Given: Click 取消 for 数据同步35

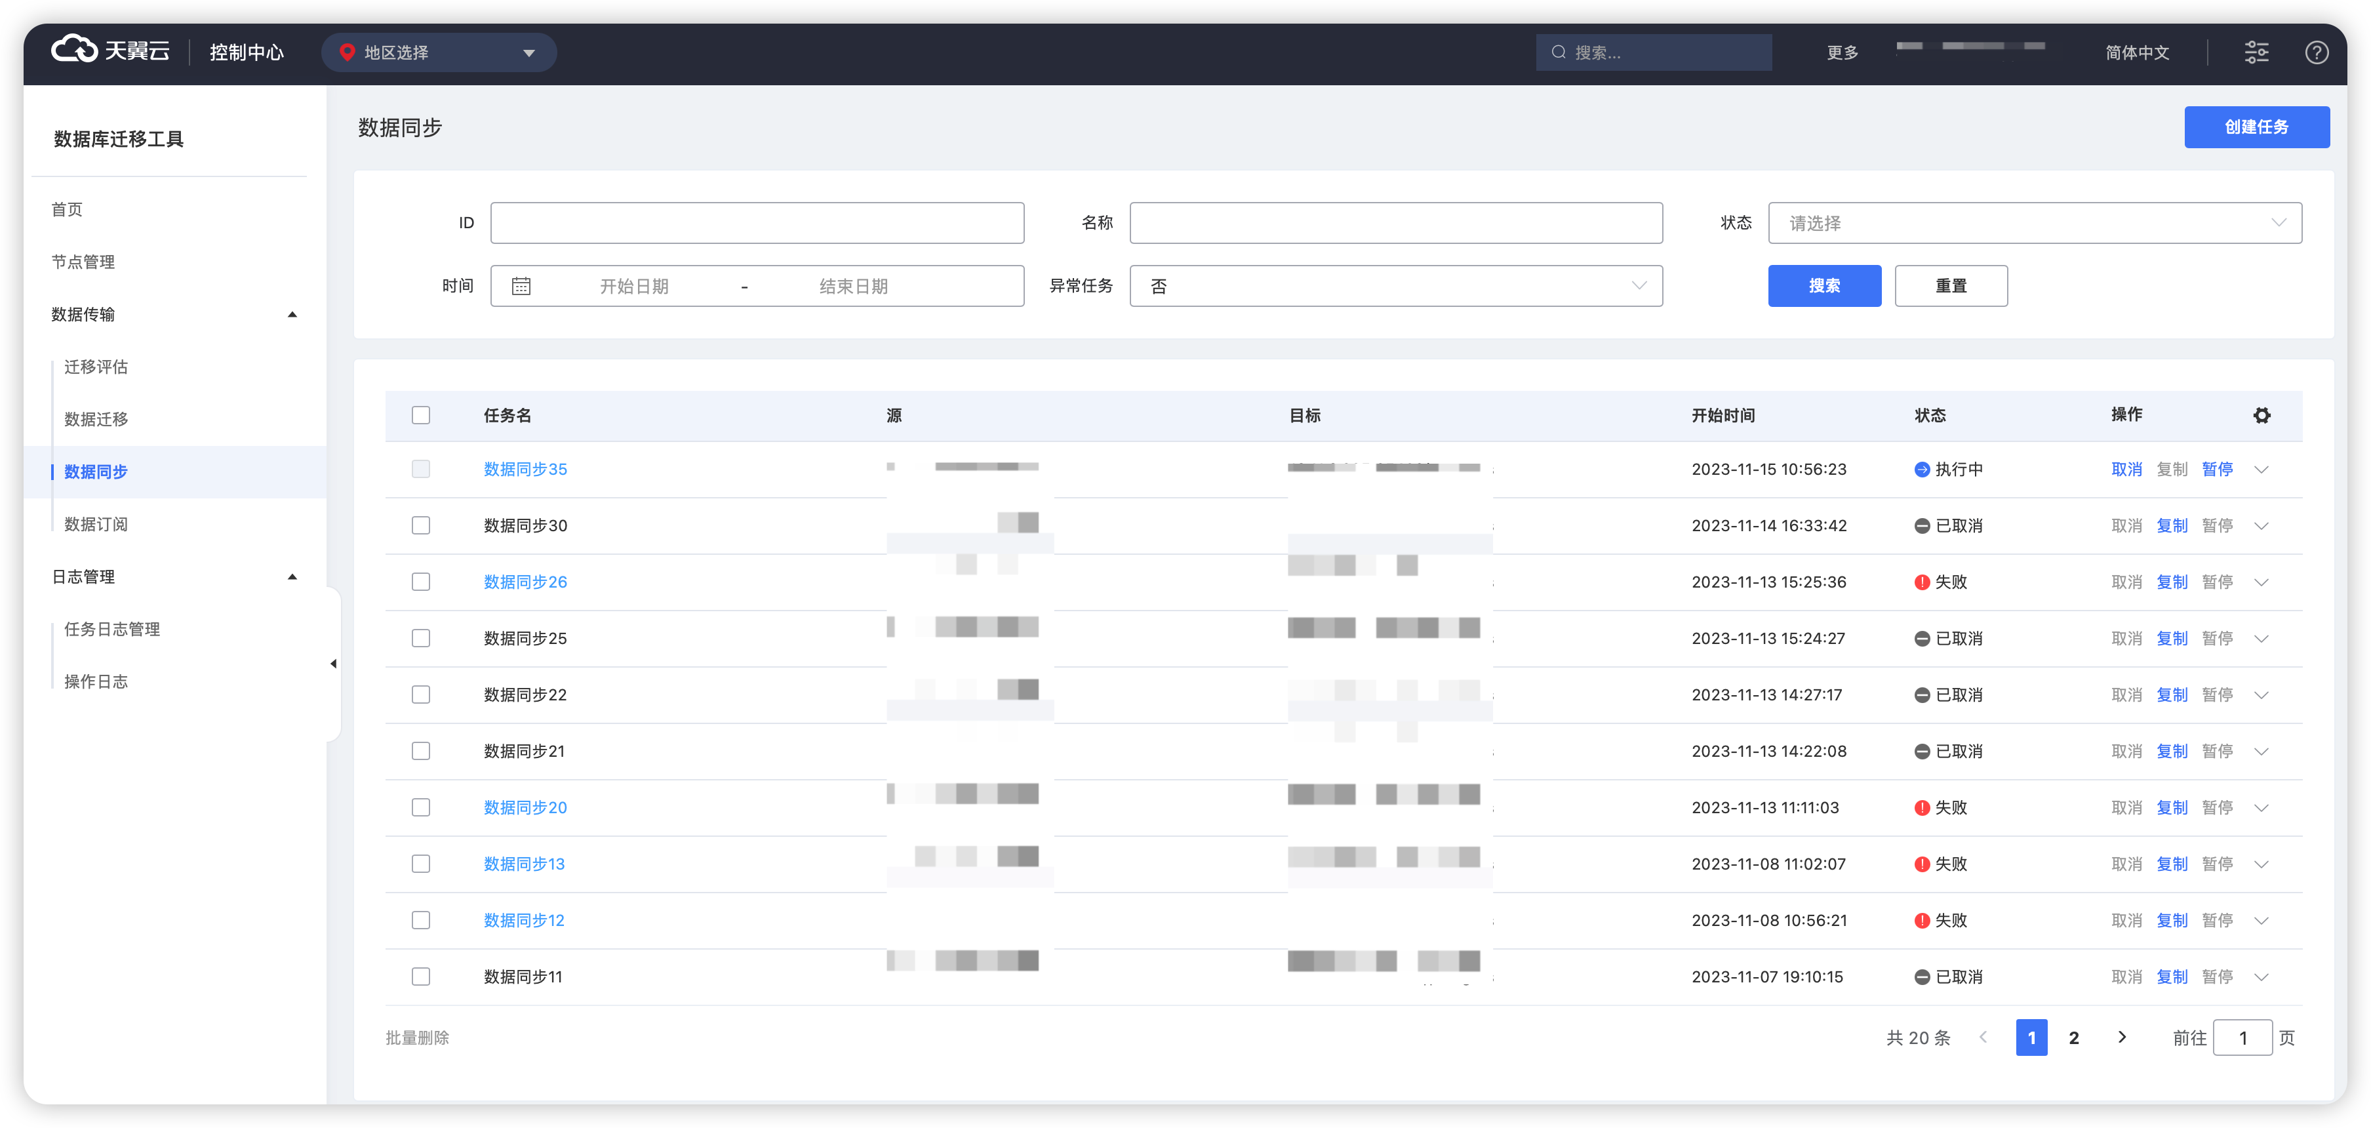Looking at the screenshot, I should [2126, 470].
